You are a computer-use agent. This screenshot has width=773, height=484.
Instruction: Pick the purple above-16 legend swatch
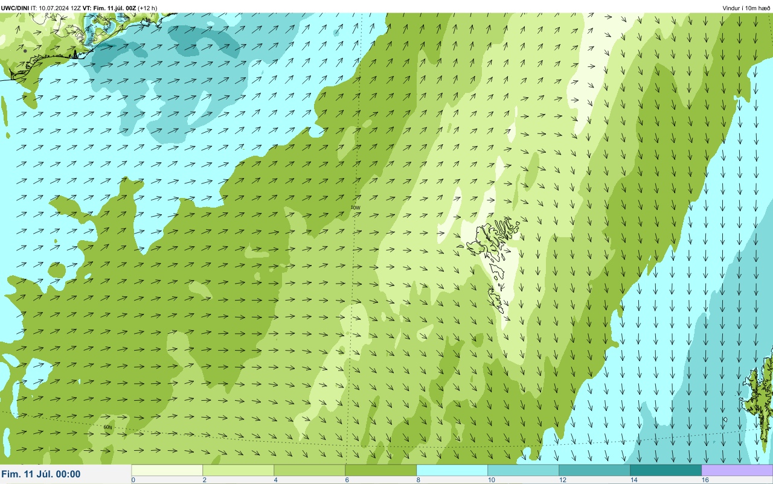pos(737,470)
